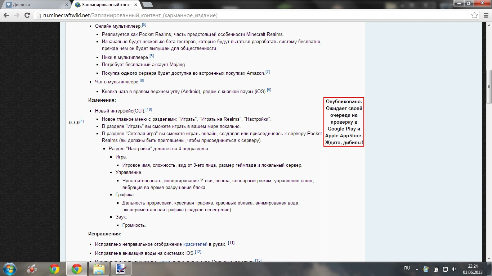Show hidden system tray icons

417,269
